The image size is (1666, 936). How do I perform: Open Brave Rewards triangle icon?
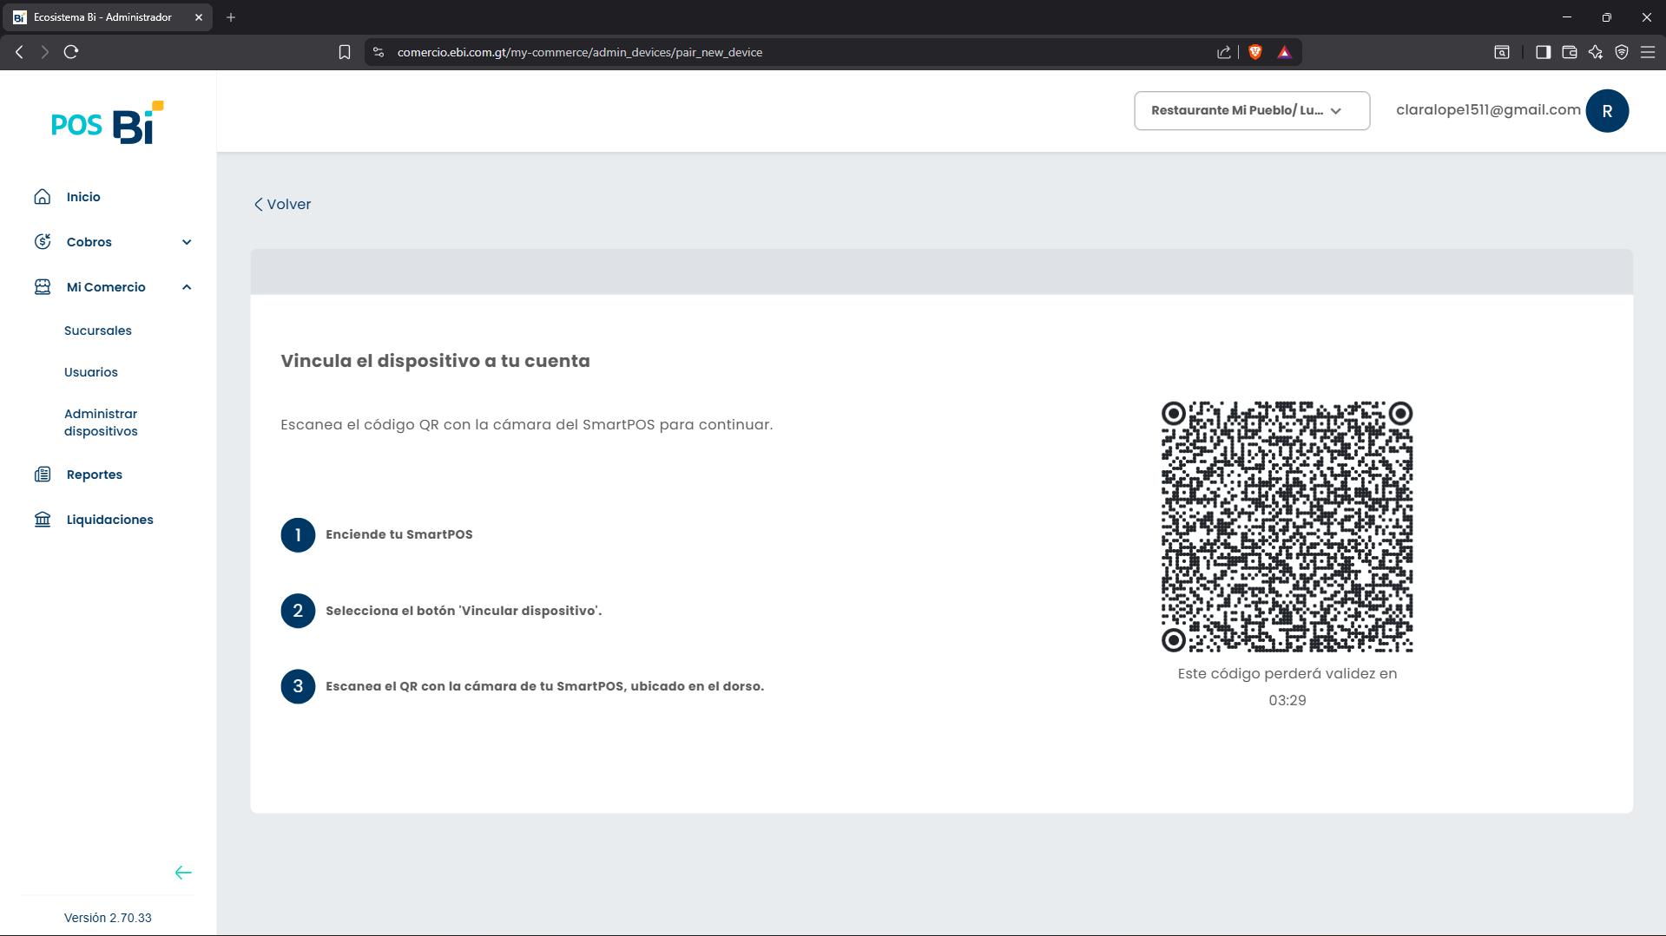pyautogui.click(x=1285, y=52)
